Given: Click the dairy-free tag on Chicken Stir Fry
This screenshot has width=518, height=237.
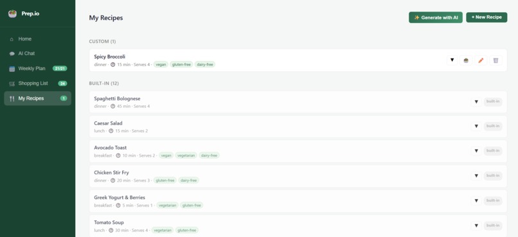Looking at the screenshot, I should click(x=189, y=180).
